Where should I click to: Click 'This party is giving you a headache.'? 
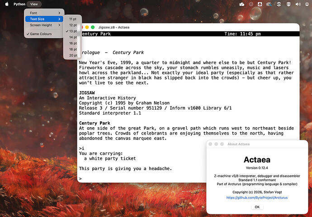(125, 169)
